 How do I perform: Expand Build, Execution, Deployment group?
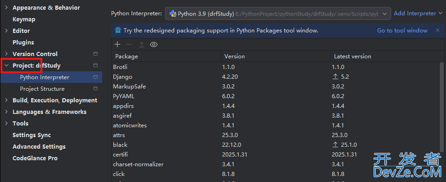pyautogui.click(x=6, y=100)
